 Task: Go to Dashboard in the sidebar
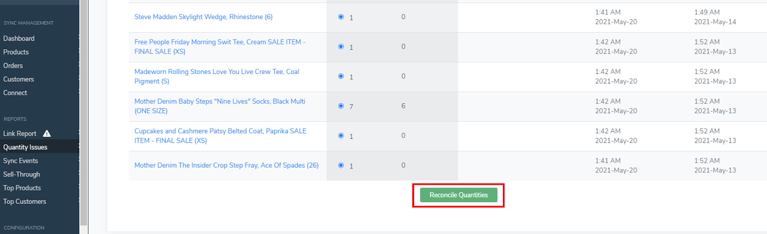19,38
